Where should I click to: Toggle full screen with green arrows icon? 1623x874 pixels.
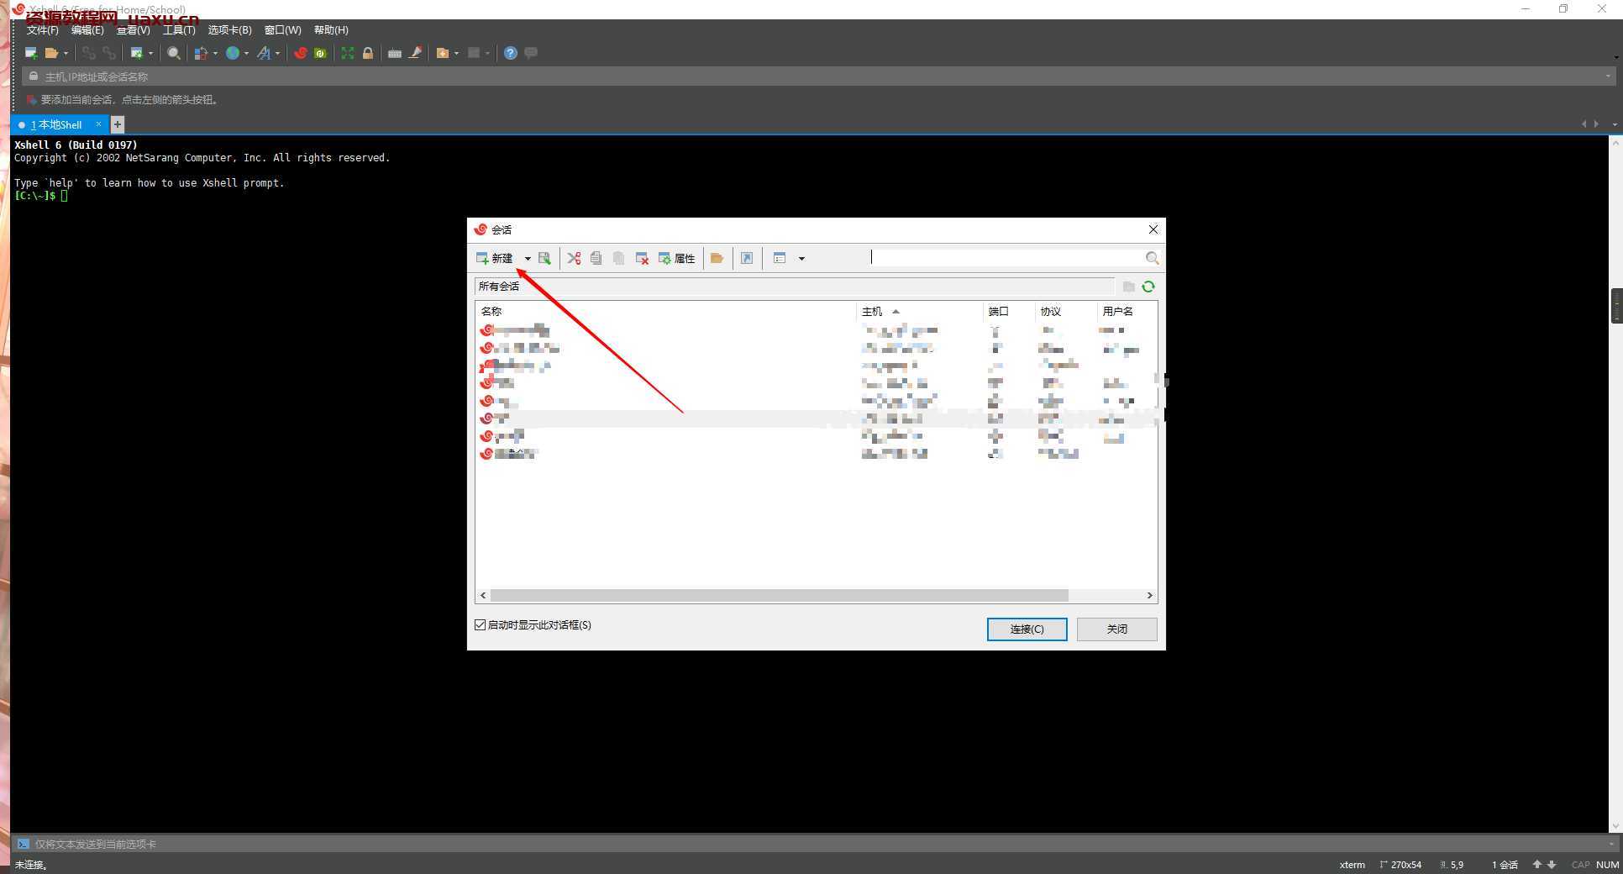[x=348, y=53]
